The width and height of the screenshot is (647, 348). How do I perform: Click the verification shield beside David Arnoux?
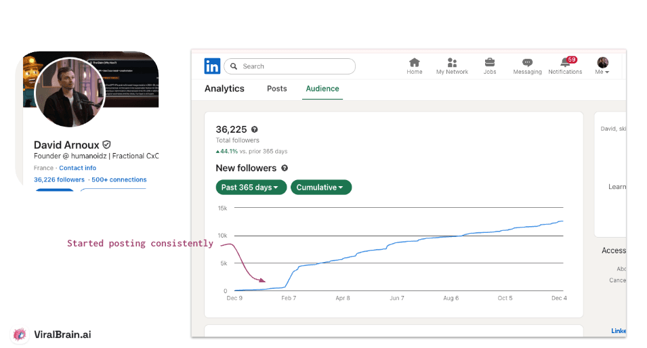[106, 145]
